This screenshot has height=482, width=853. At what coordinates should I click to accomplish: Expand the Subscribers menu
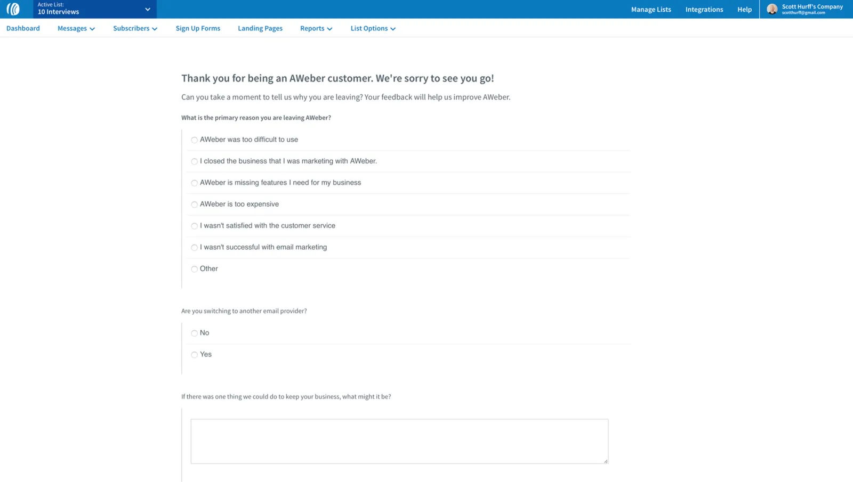click(135, 28)
